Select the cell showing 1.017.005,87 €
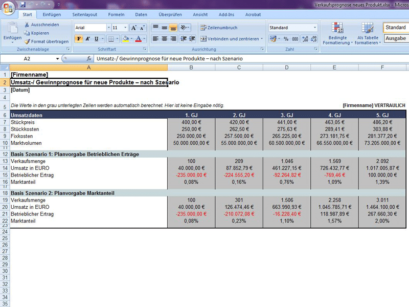This screenshot has width=409, height=307. (382, 168)
